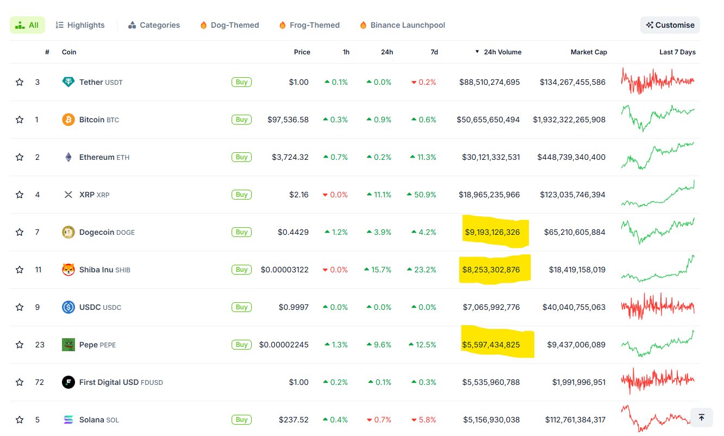Toggle favorite star for Tether
Viewport: 724px width, 436px height.
20,82
